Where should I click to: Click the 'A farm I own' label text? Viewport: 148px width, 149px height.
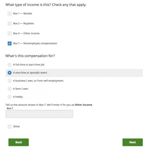[20, 89]
